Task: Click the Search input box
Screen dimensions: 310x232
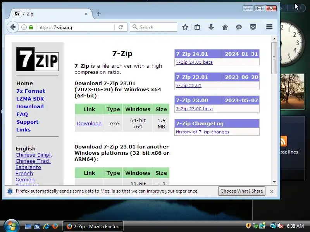Action: [153, 27]
